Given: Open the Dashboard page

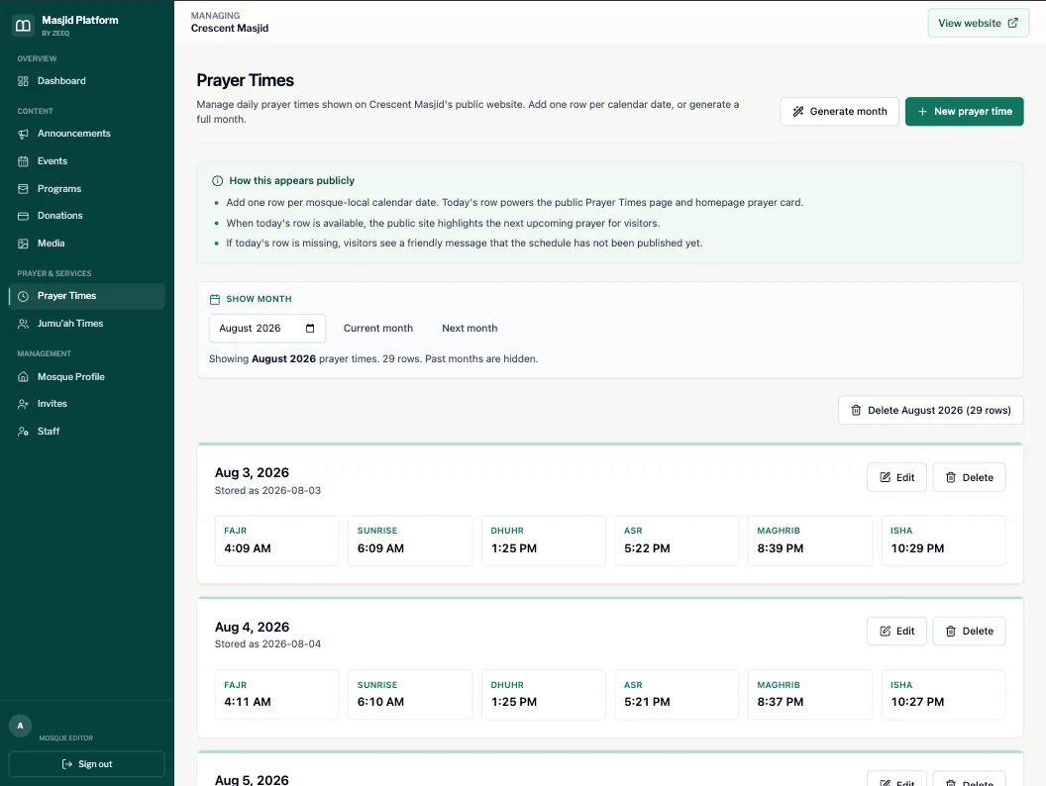Looking at the screenshot, I should tap(87, 81).
